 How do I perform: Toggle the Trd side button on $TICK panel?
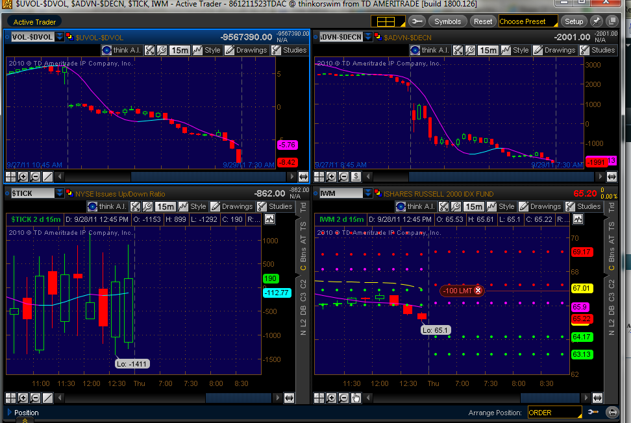303,208
